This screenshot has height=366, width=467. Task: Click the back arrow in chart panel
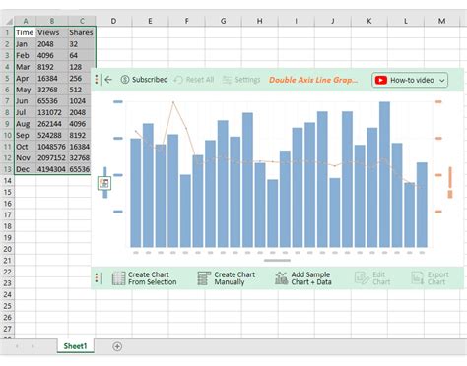(x=108, y=80)
